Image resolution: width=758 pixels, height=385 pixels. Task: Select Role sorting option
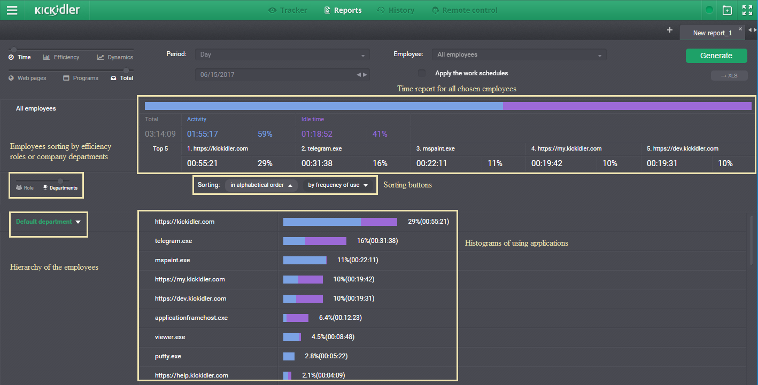click(25, 188)
